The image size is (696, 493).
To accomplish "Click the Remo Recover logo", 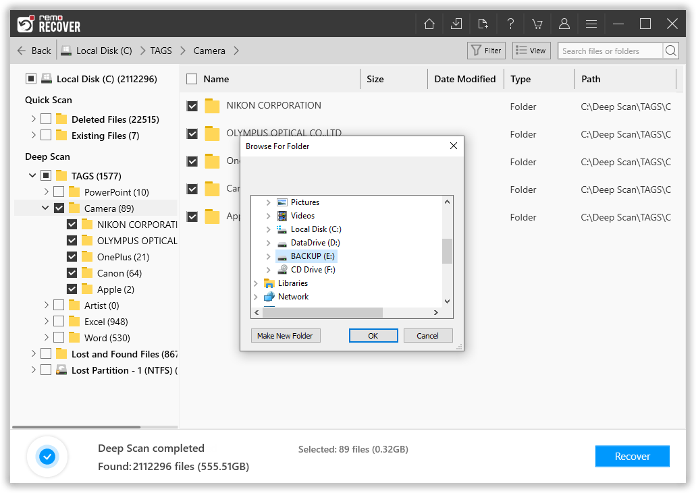I will (49, 24).
